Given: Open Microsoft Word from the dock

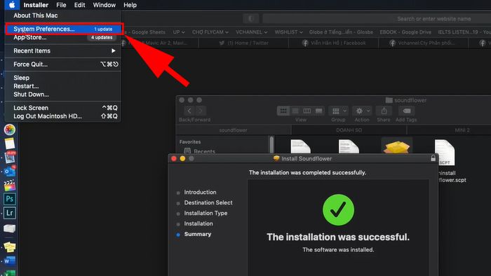Looking at the screenshot, I should coord(9,261).
